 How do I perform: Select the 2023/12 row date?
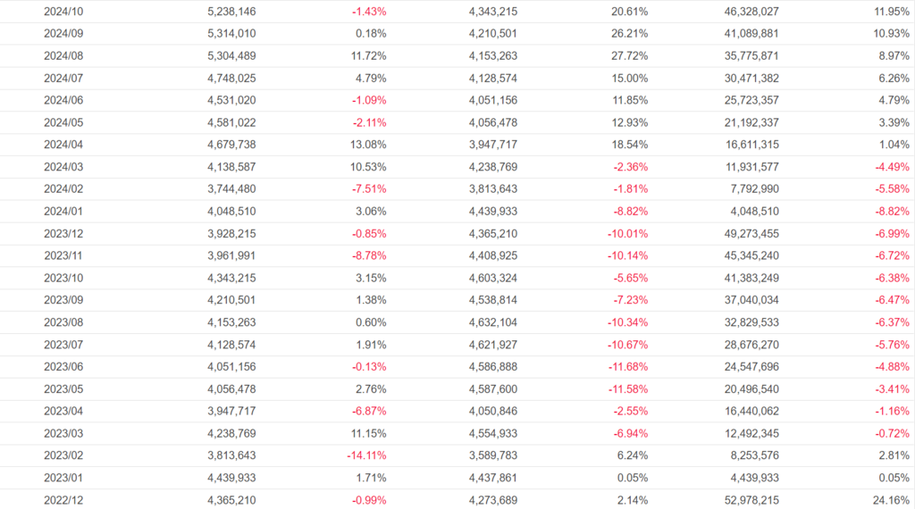pos(63,233)
